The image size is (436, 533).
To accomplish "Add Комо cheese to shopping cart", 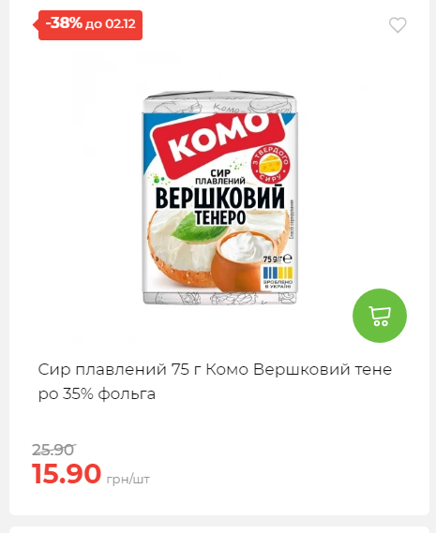I will pyautogui.click(x=380, y=316).
